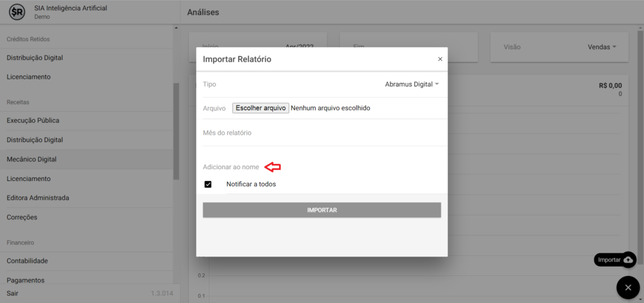Open Licenciamento under Créditos Retidos

pyautogui.click(x=28, y=77)
